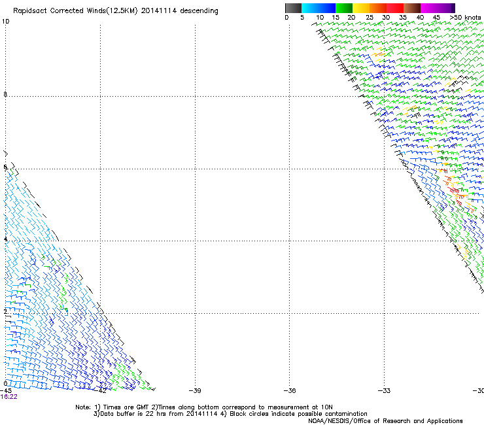Click the cyan 5-10 knots color swatch
Viewport: 484px width, 425px height.
pos(310,8)
